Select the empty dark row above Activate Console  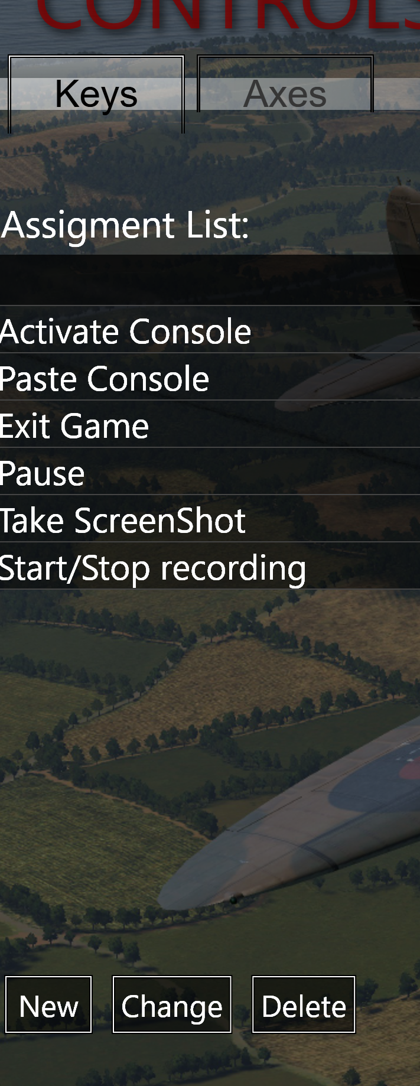tap(210, 280)
